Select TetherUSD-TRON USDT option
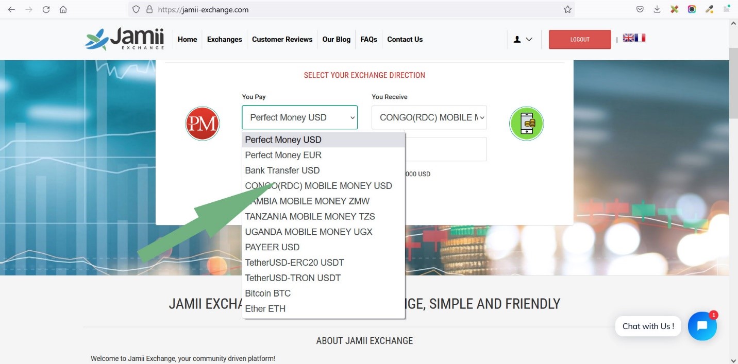Image resolution: width=738 pixels, height=364 pixels. (x=324, y=278)
